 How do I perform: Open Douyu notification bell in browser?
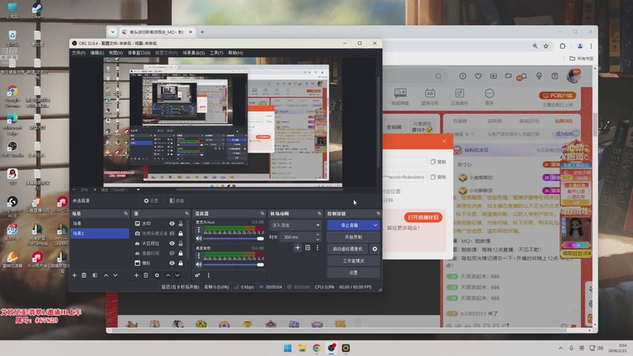coord(523,76)
